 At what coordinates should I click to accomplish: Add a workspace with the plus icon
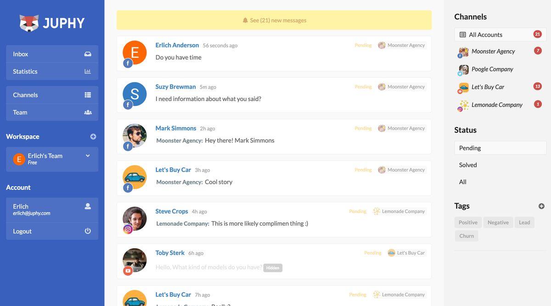tap(93, 137)
